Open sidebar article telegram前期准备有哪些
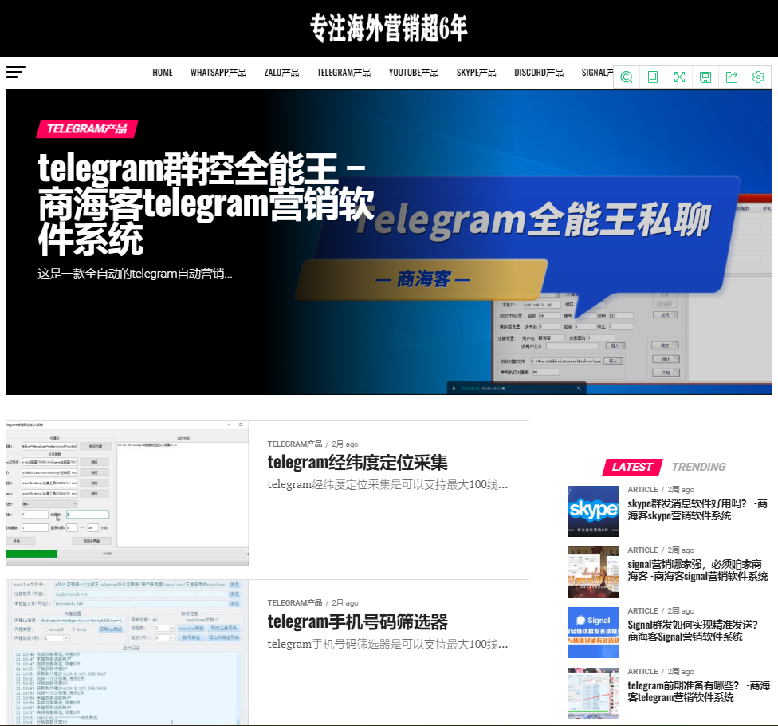The image size is (778, 726). pos(698,691)
